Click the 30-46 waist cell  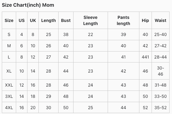[x=160, y=71]
